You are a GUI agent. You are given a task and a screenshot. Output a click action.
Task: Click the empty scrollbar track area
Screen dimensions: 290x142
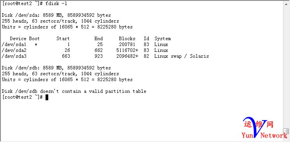pyautogui.click(x=286, y=67)
